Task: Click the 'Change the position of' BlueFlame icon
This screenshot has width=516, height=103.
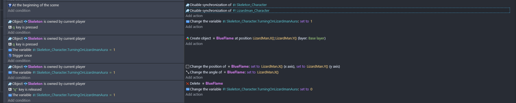Action: pyautogui.click(x=188, y=67)
